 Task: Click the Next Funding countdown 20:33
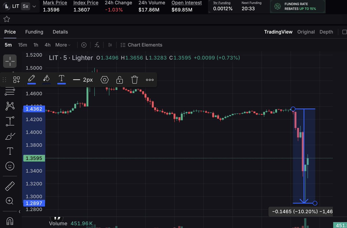coord(248,9)
